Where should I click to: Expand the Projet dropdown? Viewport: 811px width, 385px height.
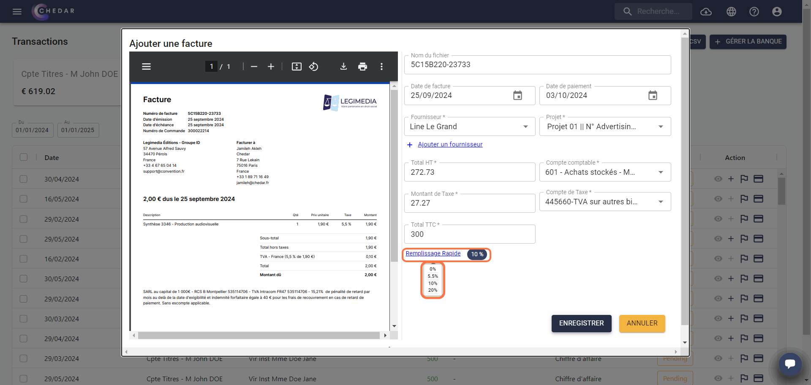tap(661, 127)
